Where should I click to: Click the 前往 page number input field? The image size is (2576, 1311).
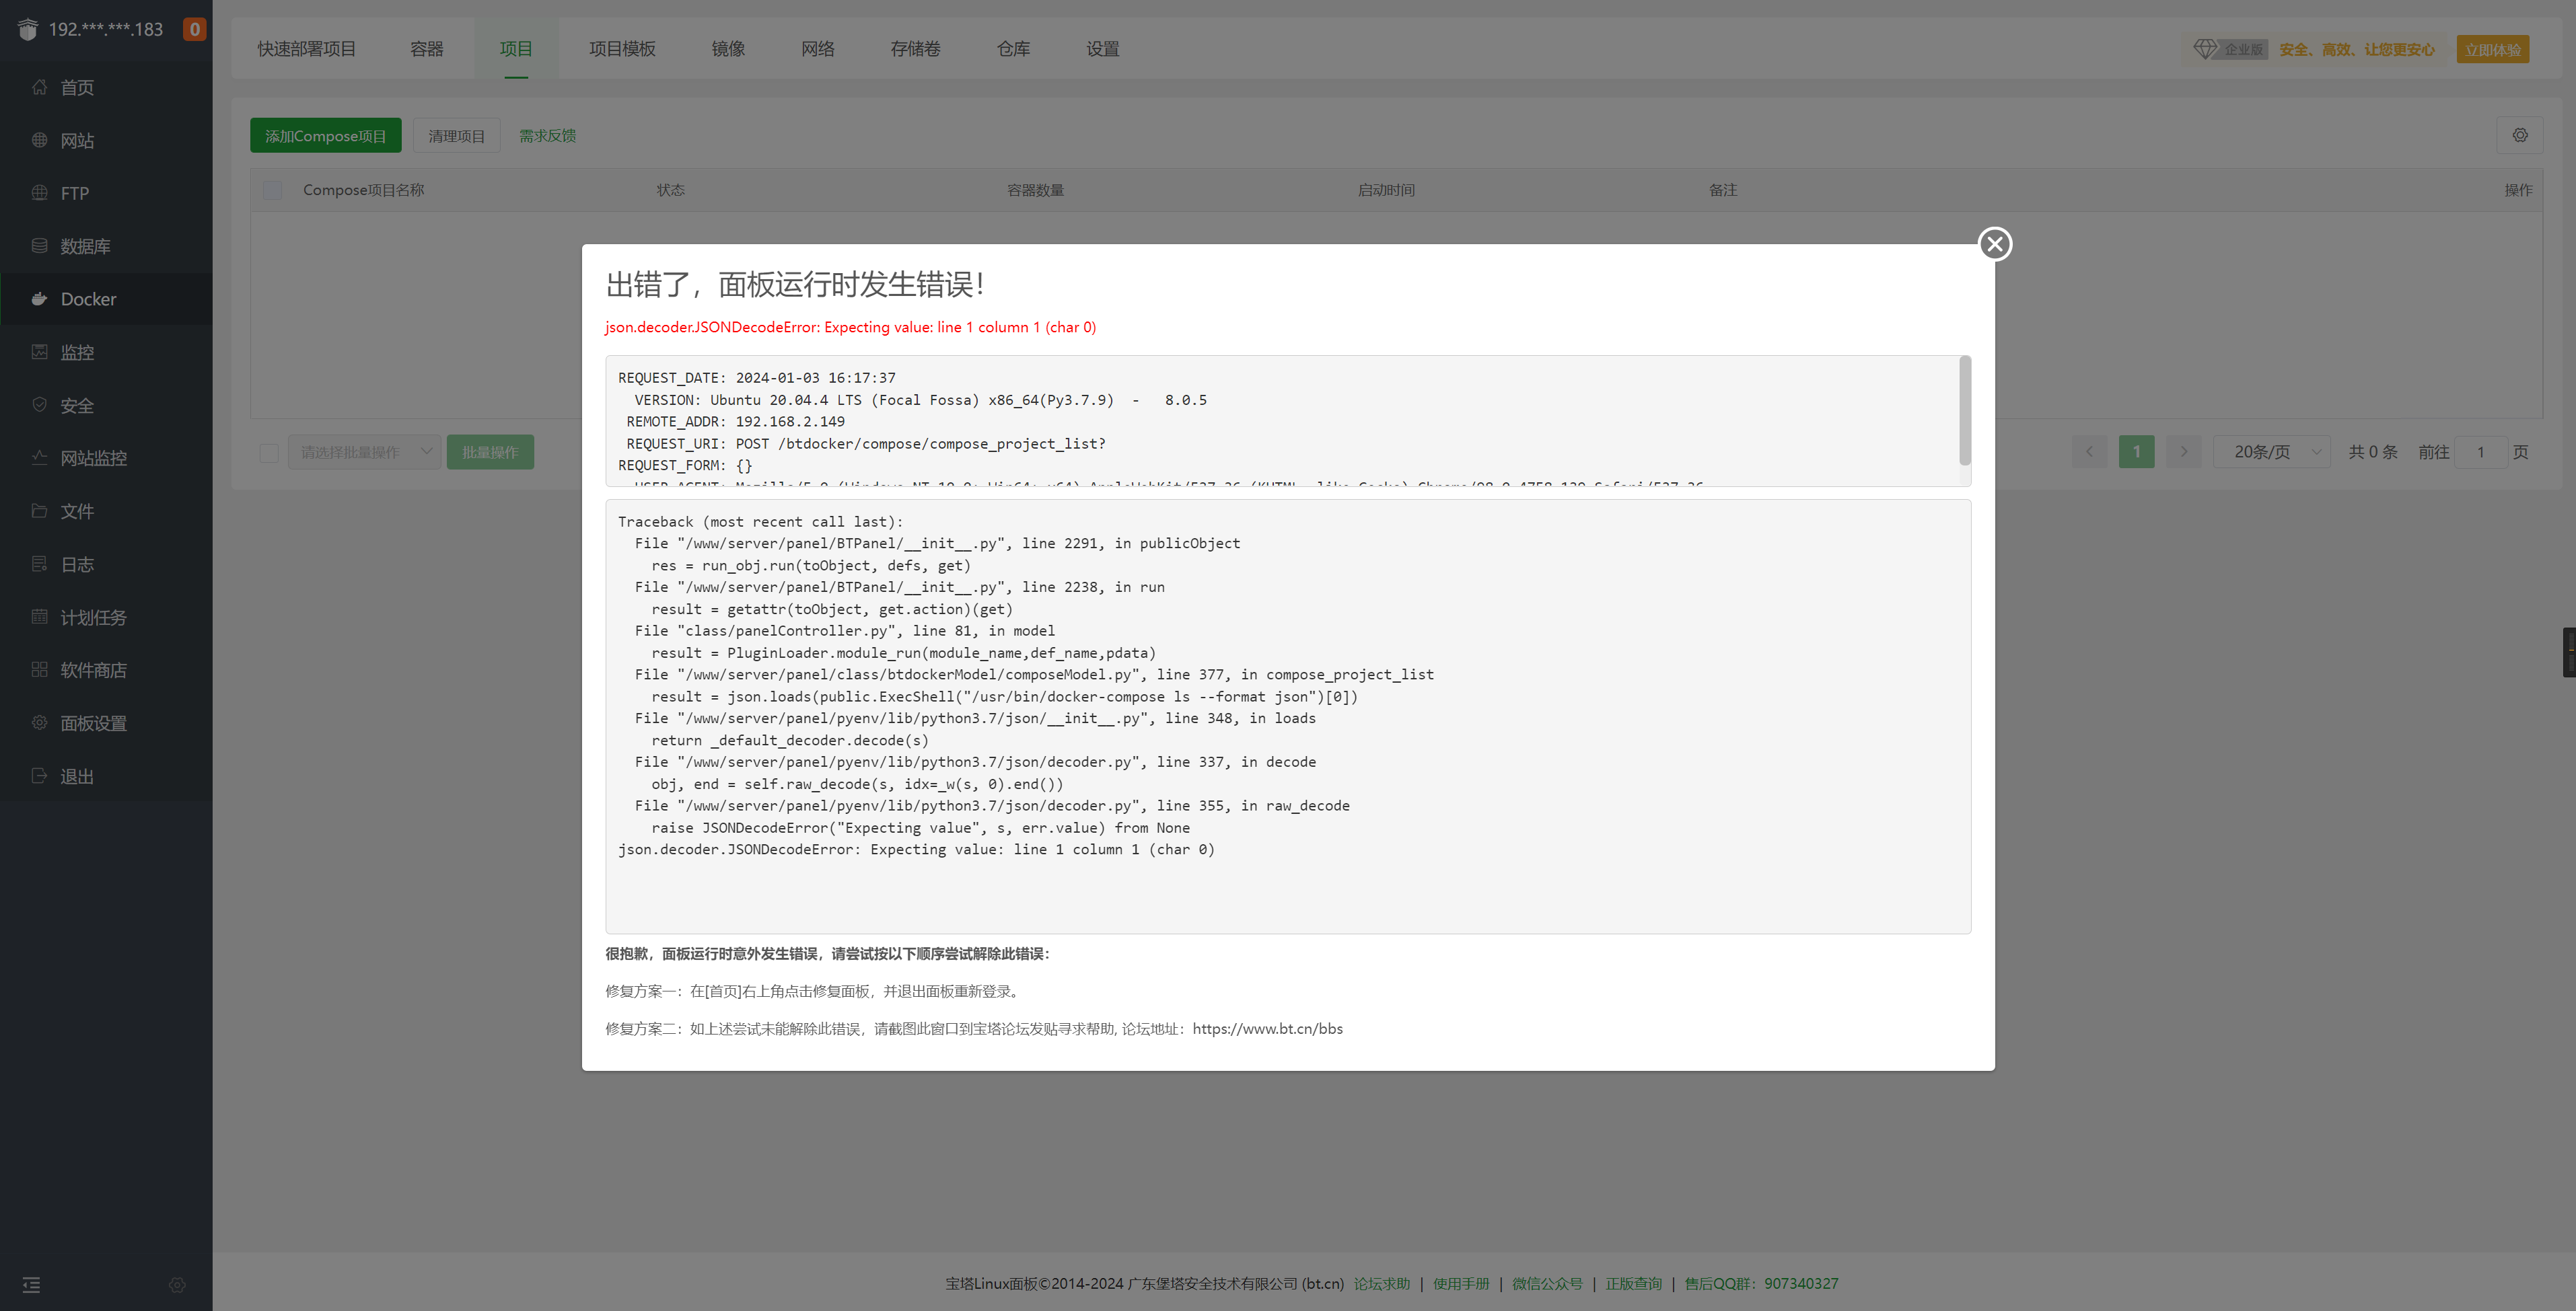click(2481, 451)
